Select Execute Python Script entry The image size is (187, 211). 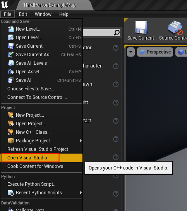[x=41, y=184]
